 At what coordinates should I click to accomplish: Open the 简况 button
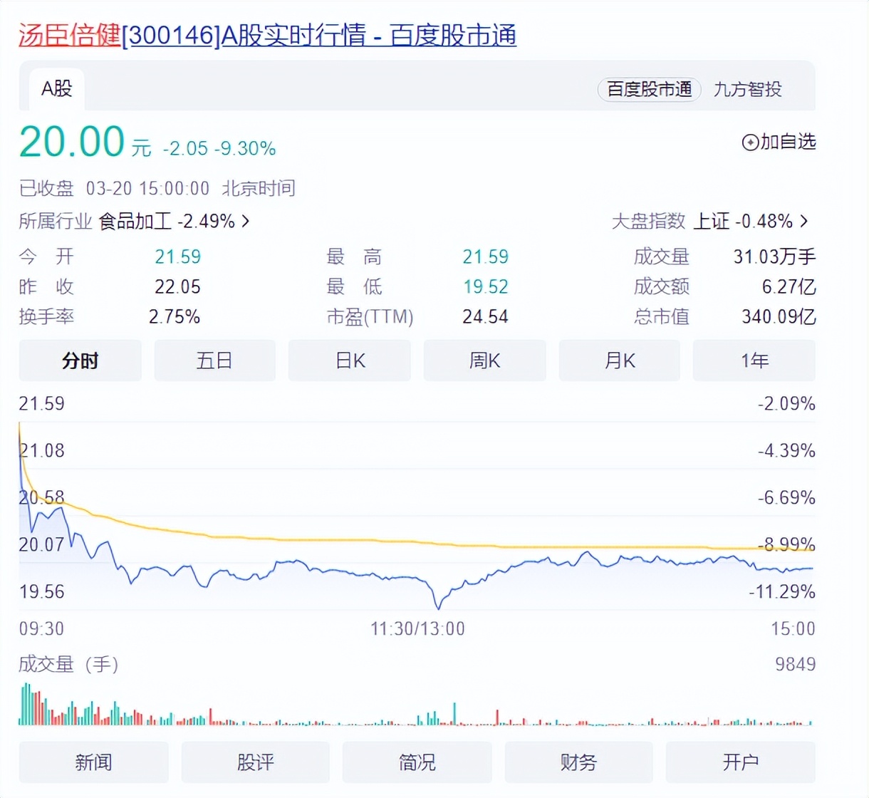click(x=417, y=762)
